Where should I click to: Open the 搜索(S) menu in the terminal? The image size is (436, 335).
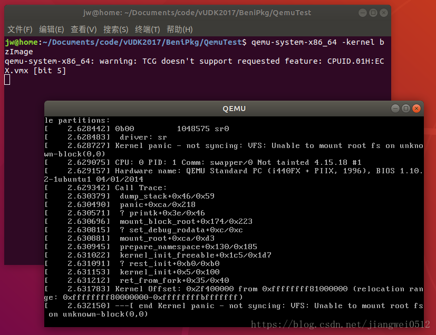pos(115,29)
